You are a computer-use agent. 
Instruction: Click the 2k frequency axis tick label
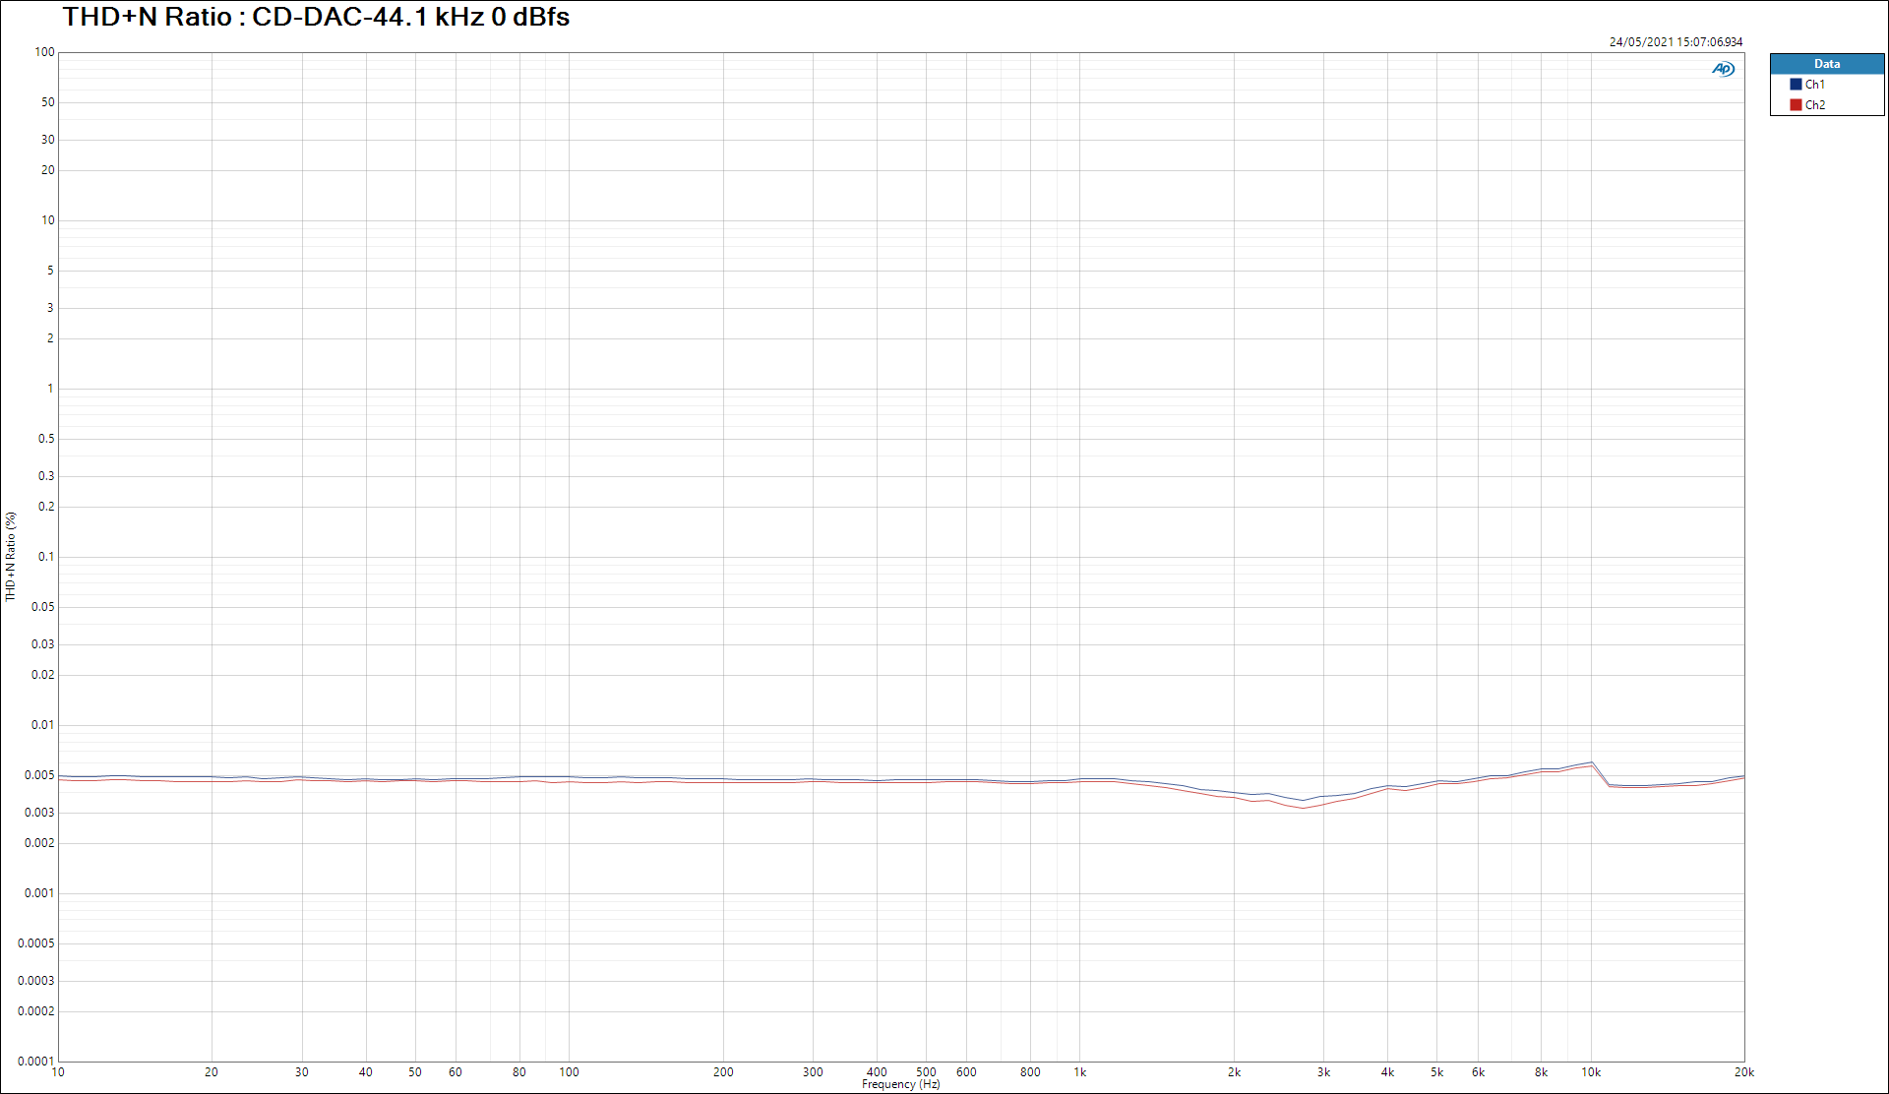click(1234, 1072)
